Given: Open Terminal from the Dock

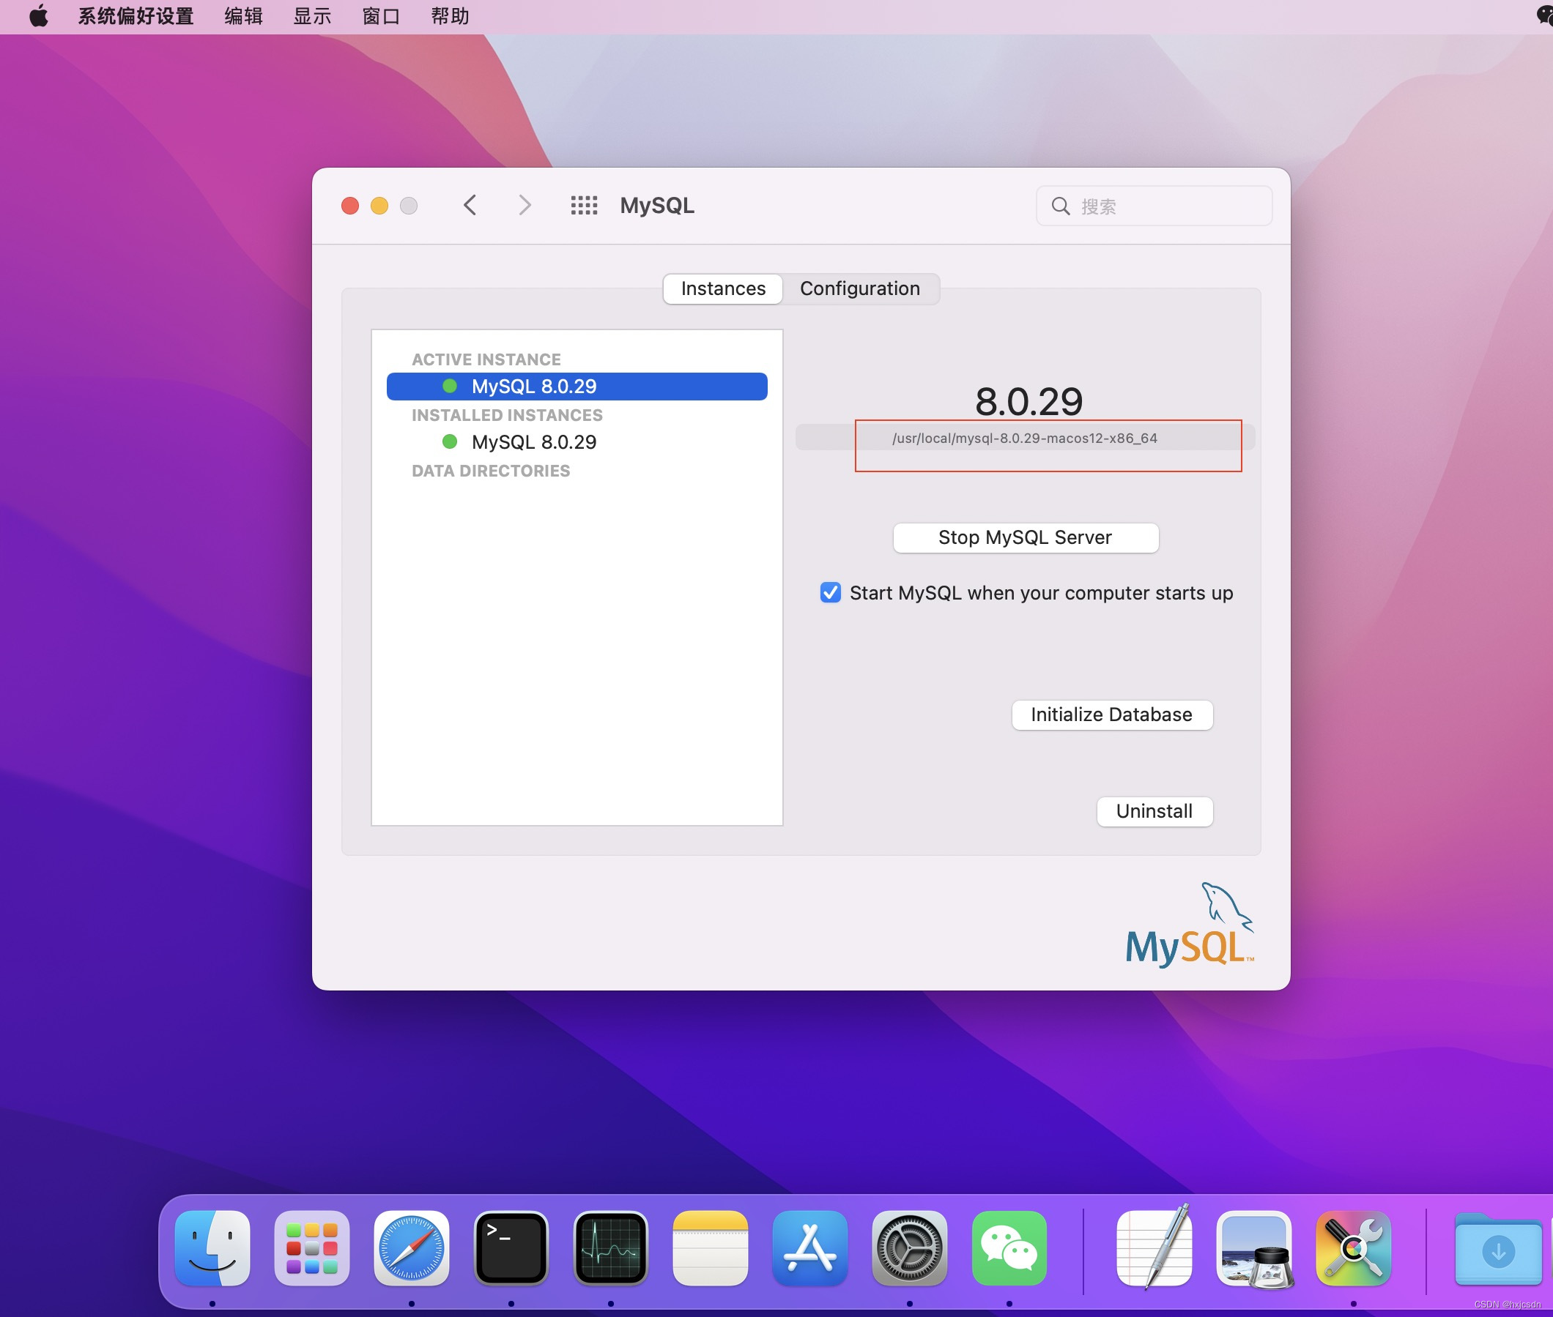Looking at the screenshot, I should point(511,1247).
